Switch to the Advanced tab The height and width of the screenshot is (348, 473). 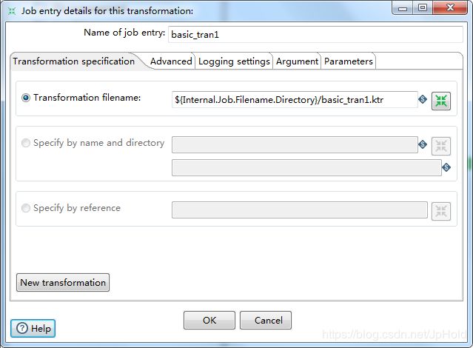tap(171, 61)
